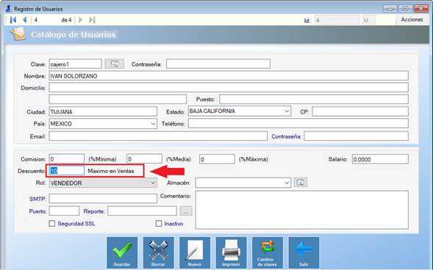Click the Registro de Usuarios title icon
Image resolution: width=433 pixels, height=270 pixels.
point(9,9)
